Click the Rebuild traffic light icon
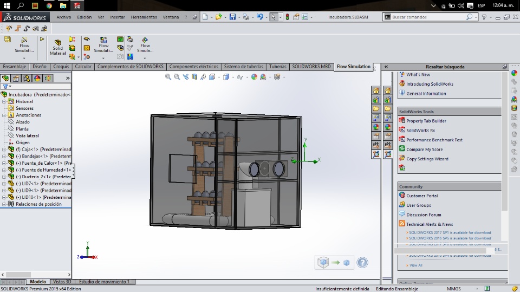520x292 pixels. click(287, 17)
